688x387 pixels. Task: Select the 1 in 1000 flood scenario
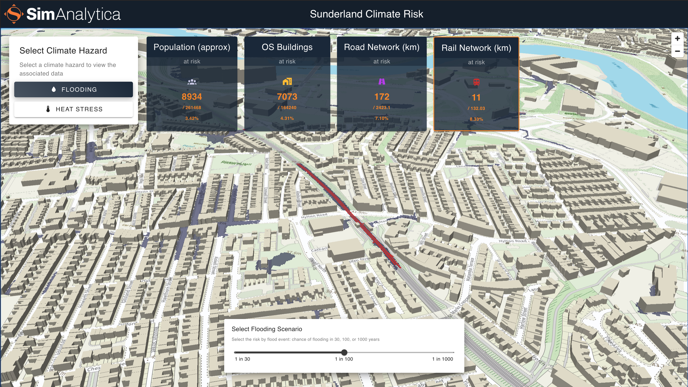pyautogui.click(x=454, y=353)
